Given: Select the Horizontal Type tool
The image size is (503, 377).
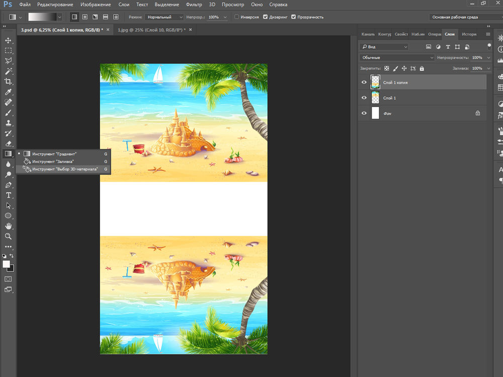Looking at the screenshot, I should pyautogui.click(x=8, y=195).
